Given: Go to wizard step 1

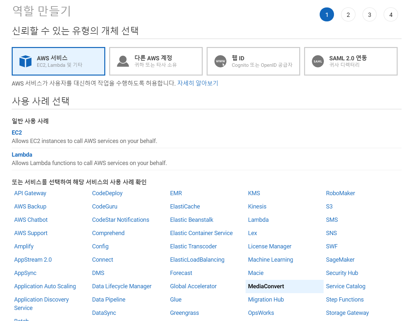Looking at the screenshot, I should [x=327, y=15].
